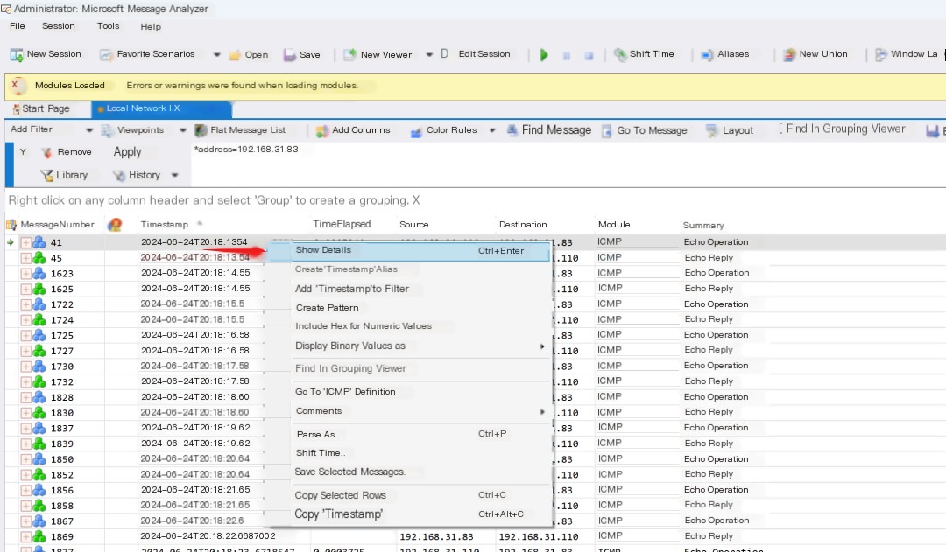Expand the Color Rules dropdown arrow

click(x=492, y=130)
